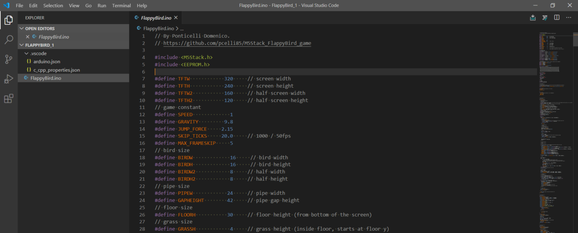The height and width of the screenshot is (233, 578).
Task: Click the Arduino Verify icon in editor toolbar
Action: coord(545,18)
